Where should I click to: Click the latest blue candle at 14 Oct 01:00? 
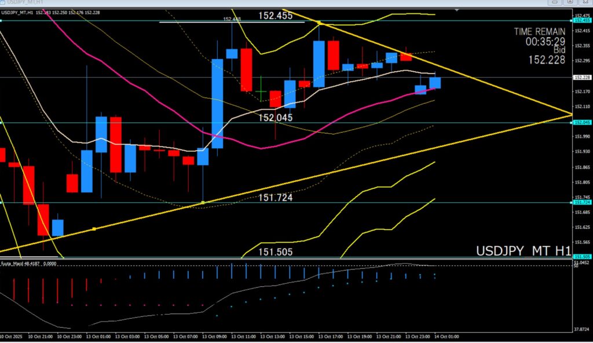435,83
